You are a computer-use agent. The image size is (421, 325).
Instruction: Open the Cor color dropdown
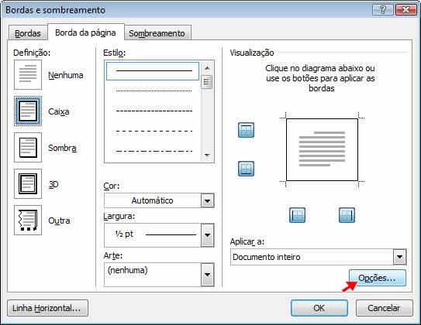[207, 200]
